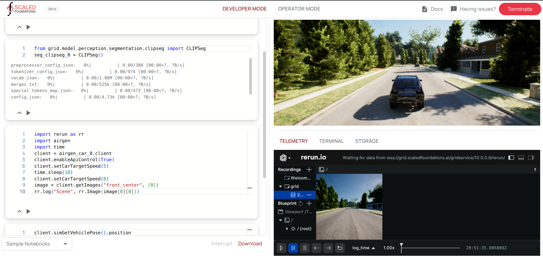Click the simulation car camera view
Screen dimensions: 543x256
click(x=407, y=73)
